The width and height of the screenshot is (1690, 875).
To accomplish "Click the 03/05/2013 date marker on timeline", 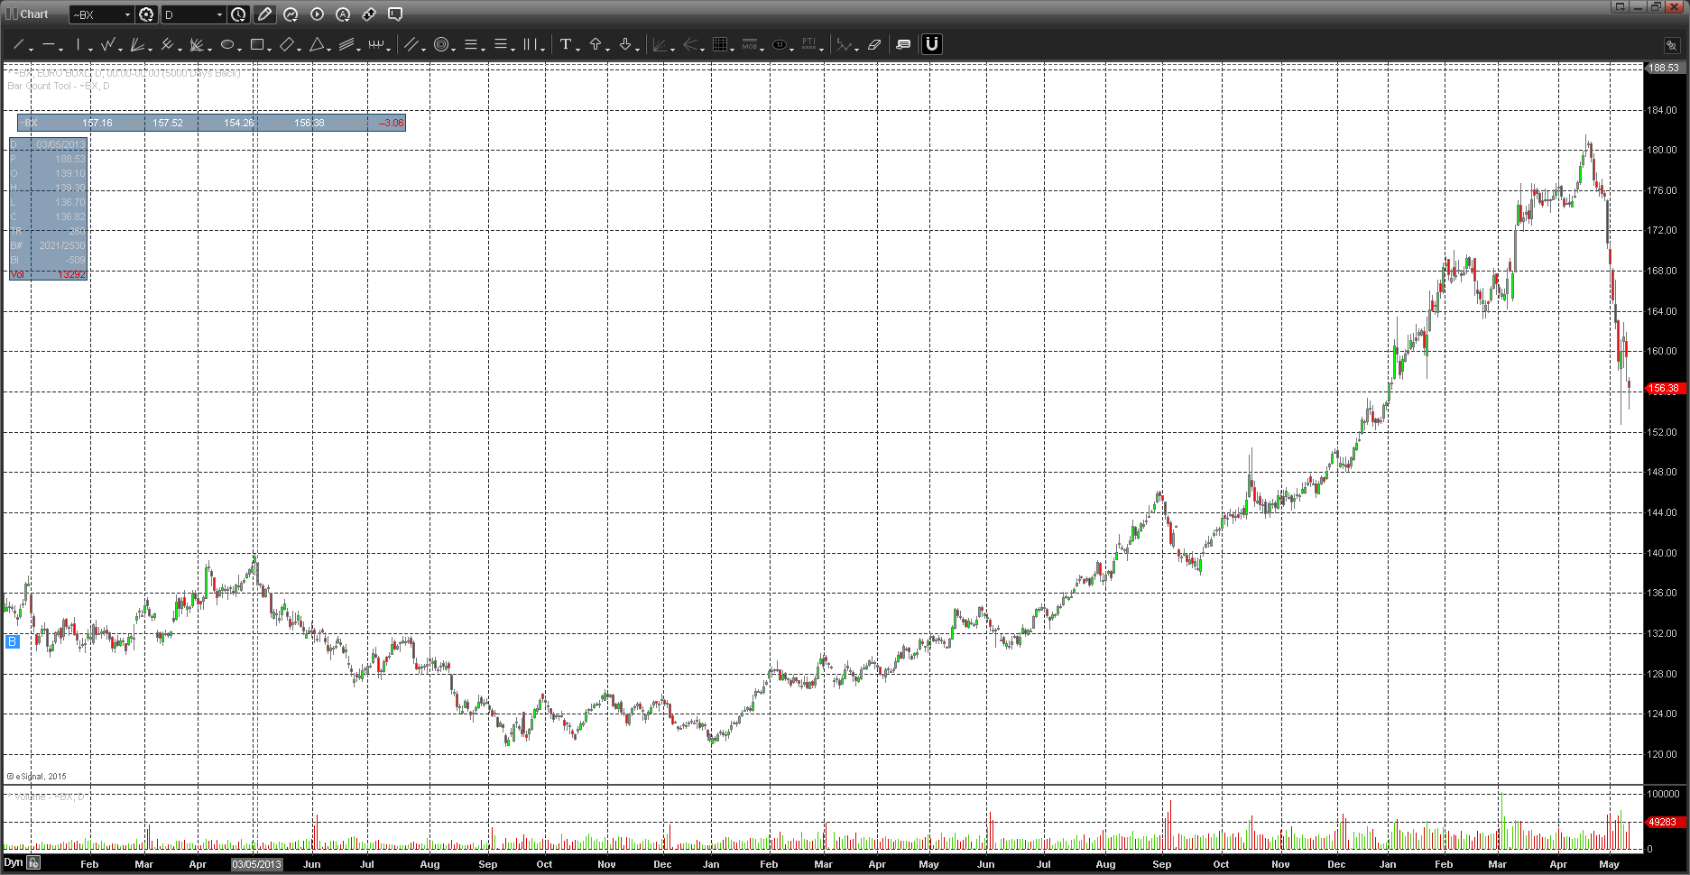I will (x=256, y=864).
